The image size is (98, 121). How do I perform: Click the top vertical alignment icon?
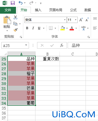95,19
